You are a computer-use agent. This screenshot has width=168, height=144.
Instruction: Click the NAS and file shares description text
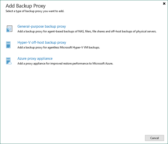click(87, 32)
